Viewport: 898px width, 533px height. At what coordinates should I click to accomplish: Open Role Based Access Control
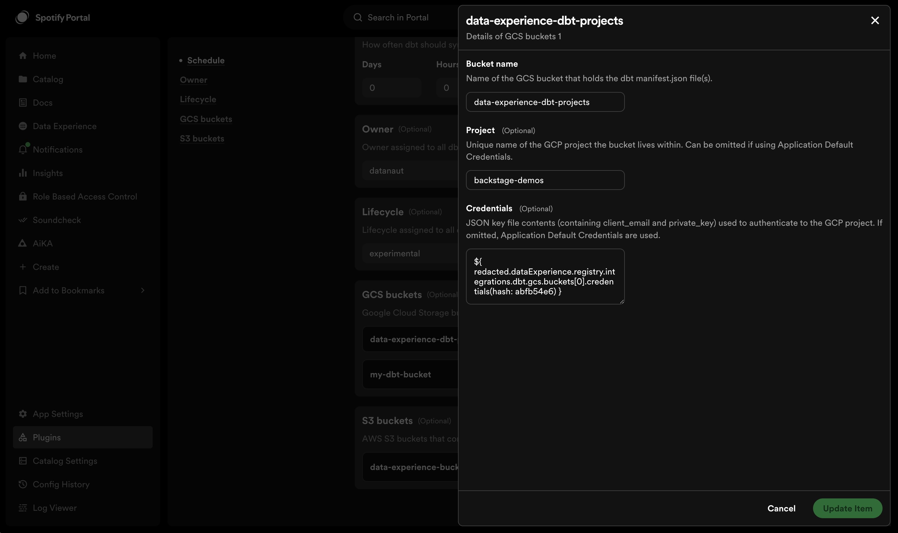click(83, 196)
